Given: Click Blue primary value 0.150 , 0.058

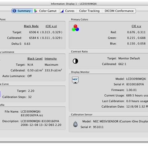Looking at the screenshot, I should pos(136,43).
